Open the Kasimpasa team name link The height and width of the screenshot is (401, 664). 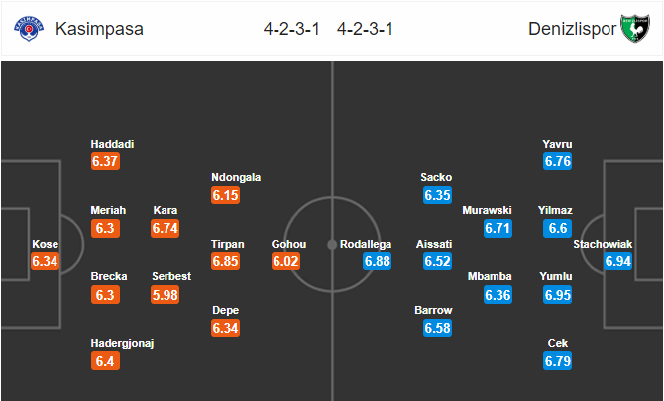(x=99, y=29)
